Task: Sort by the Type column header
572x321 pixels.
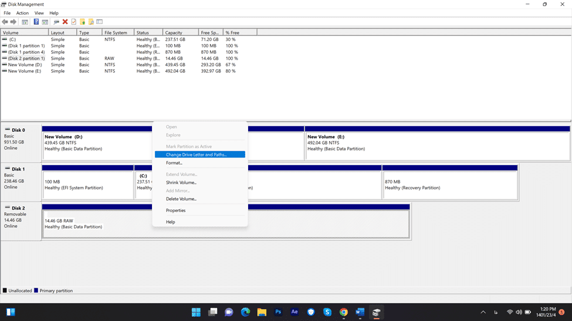Action: coord(89,32)
